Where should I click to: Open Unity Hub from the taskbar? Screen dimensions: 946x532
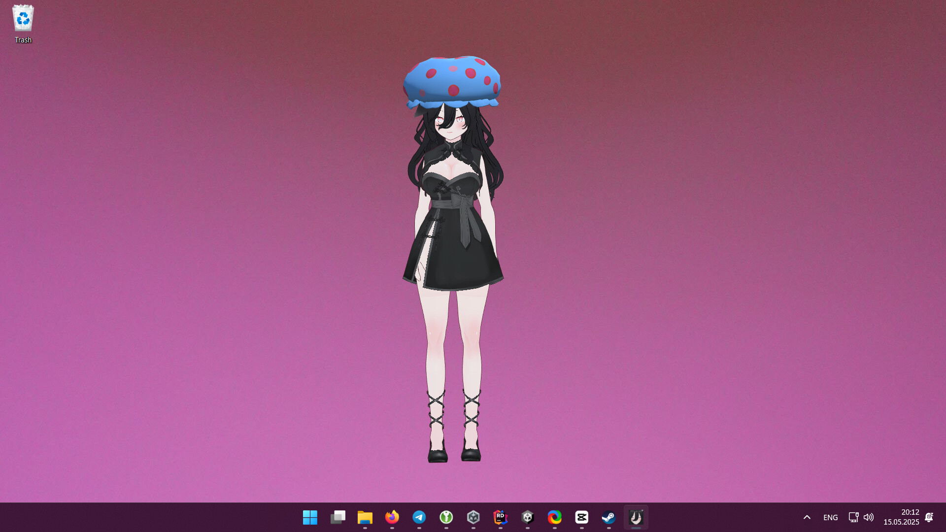[x=474, y=517]
